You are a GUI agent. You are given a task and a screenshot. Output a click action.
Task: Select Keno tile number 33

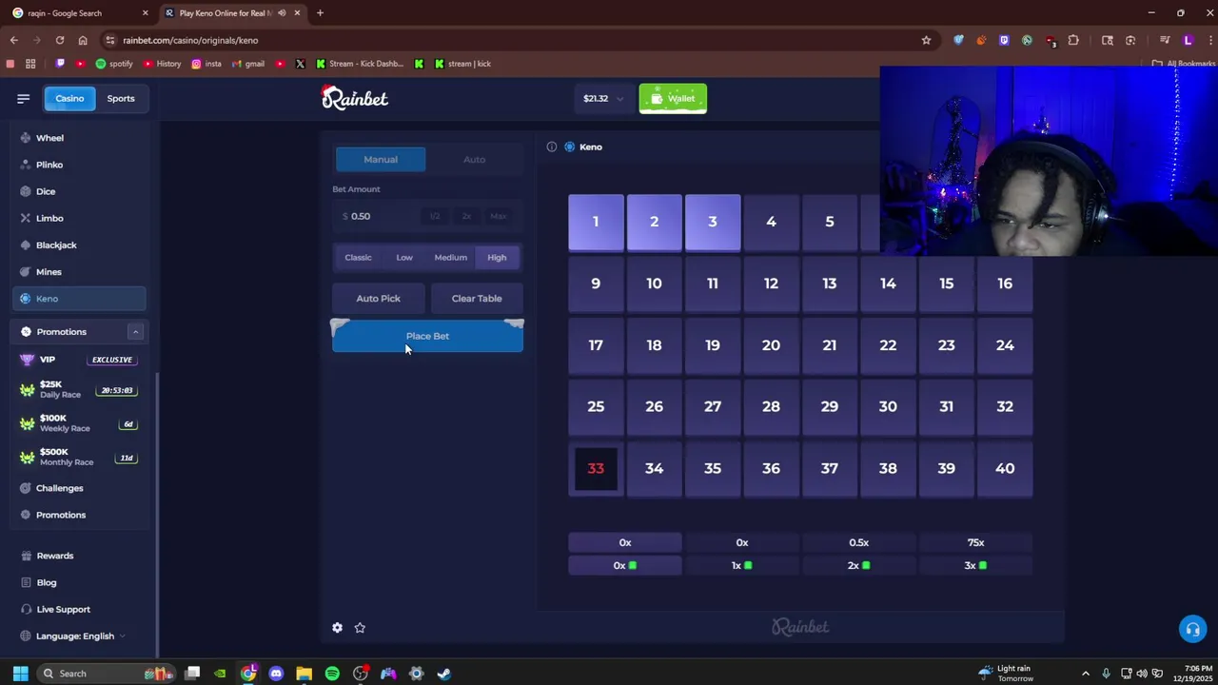[x=596, y=468]
